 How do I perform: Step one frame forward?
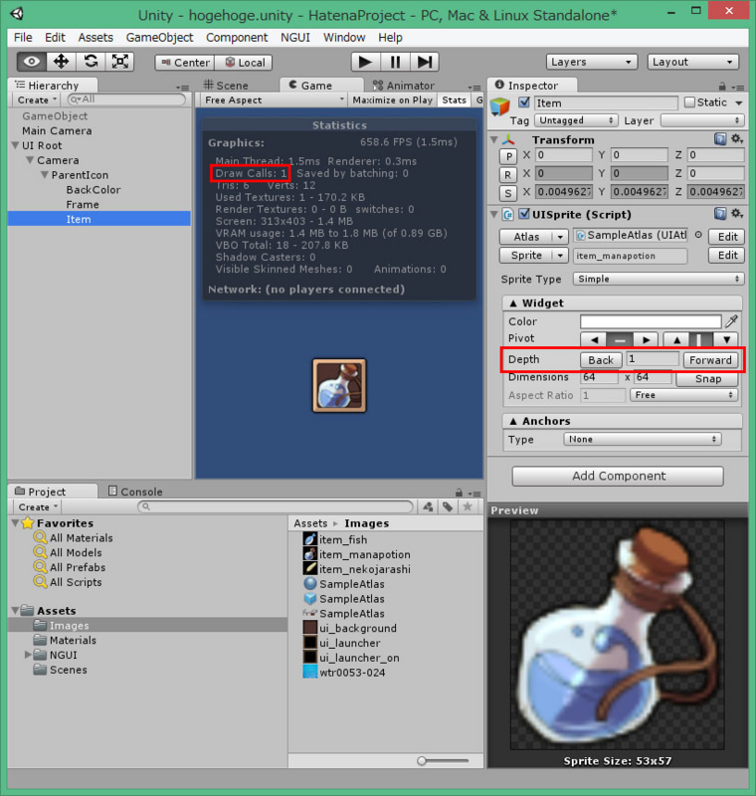[425, 62]
